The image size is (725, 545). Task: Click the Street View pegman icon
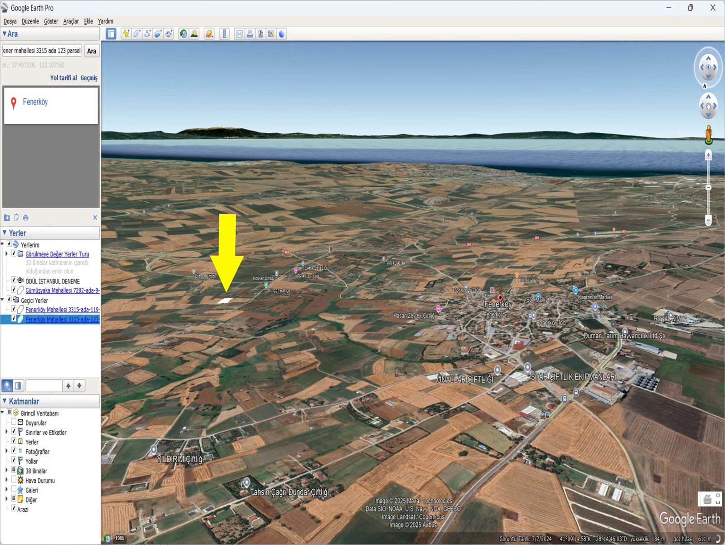709,135
